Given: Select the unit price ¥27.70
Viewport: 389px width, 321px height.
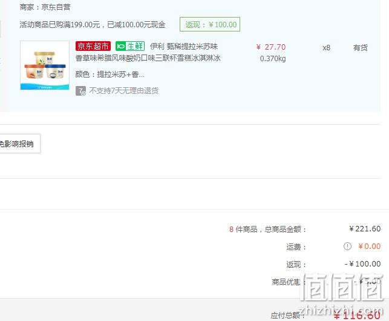Looking at the screenshot, I should pyautogui.click(x=271, y=47).
